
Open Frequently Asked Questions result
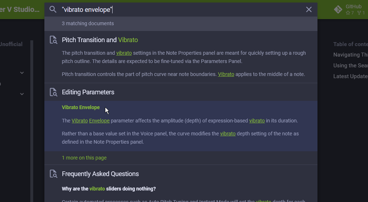(100, 174)
